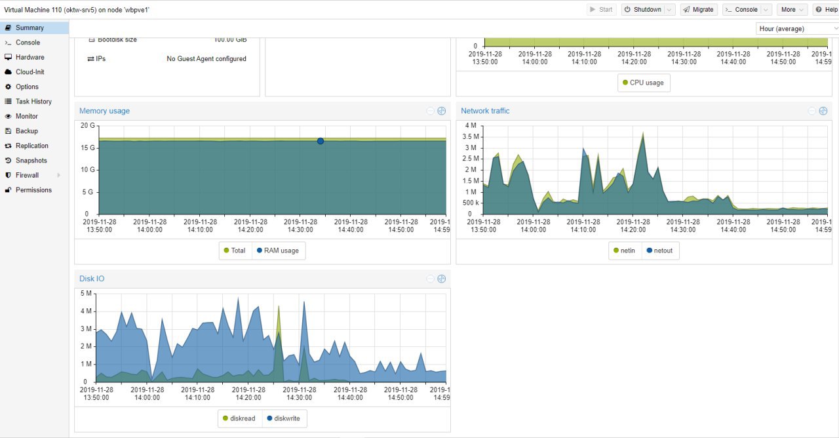Screen dimensions: 839x438
Task: Click the Console button in top toolbar
Action: click(x=741, y=10)
